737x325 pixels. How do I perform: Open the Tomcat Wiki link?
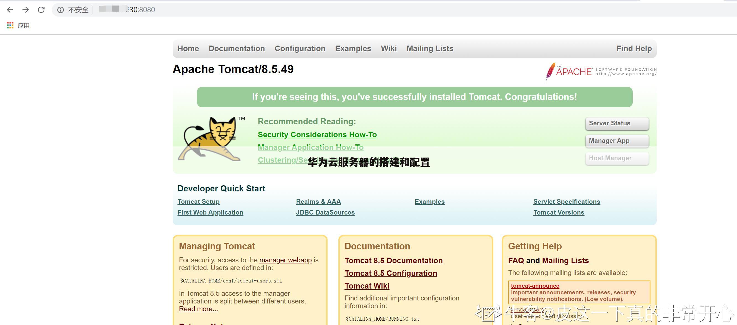pyautogui.click(x=367, y=286)
